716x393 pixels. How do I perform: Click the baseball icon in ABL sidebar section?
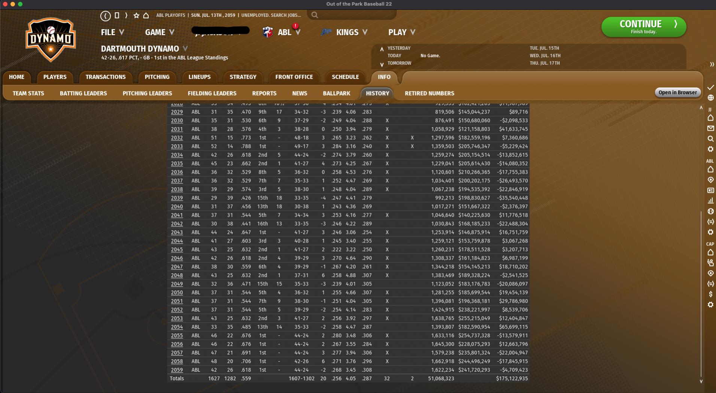[710, 211]
